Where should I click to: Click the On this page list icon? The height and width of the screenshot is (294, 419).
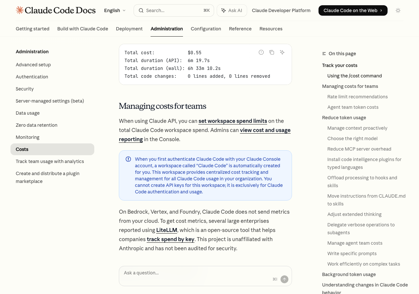(324, 54)
